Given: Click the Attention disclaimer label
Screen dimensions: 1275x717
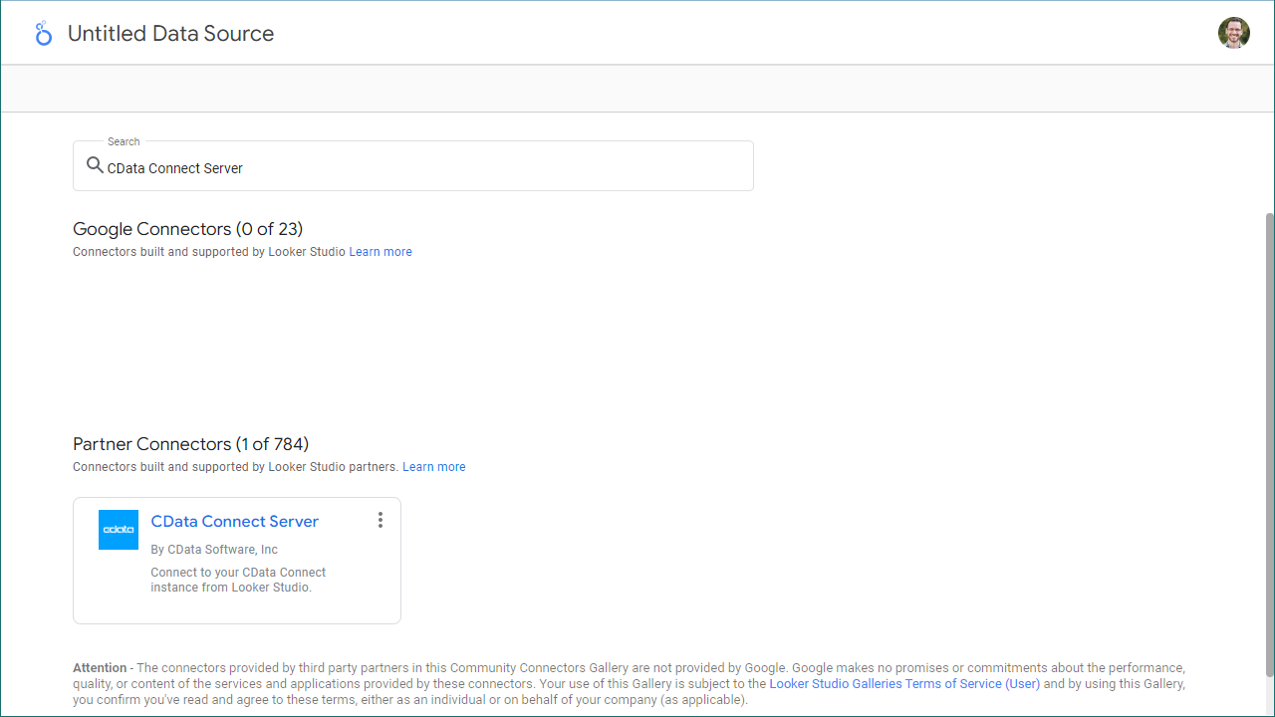Looking at the screenshot, I should (100, 668).
